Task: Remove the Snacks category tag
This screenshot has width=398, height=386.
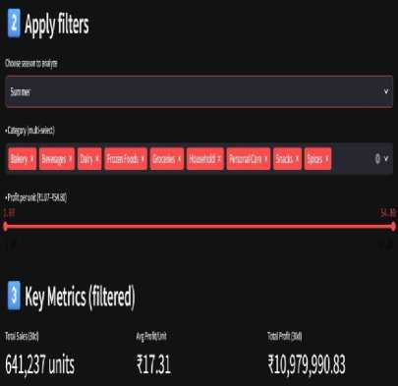Action: pyautogui.click(x=297, y=159)
